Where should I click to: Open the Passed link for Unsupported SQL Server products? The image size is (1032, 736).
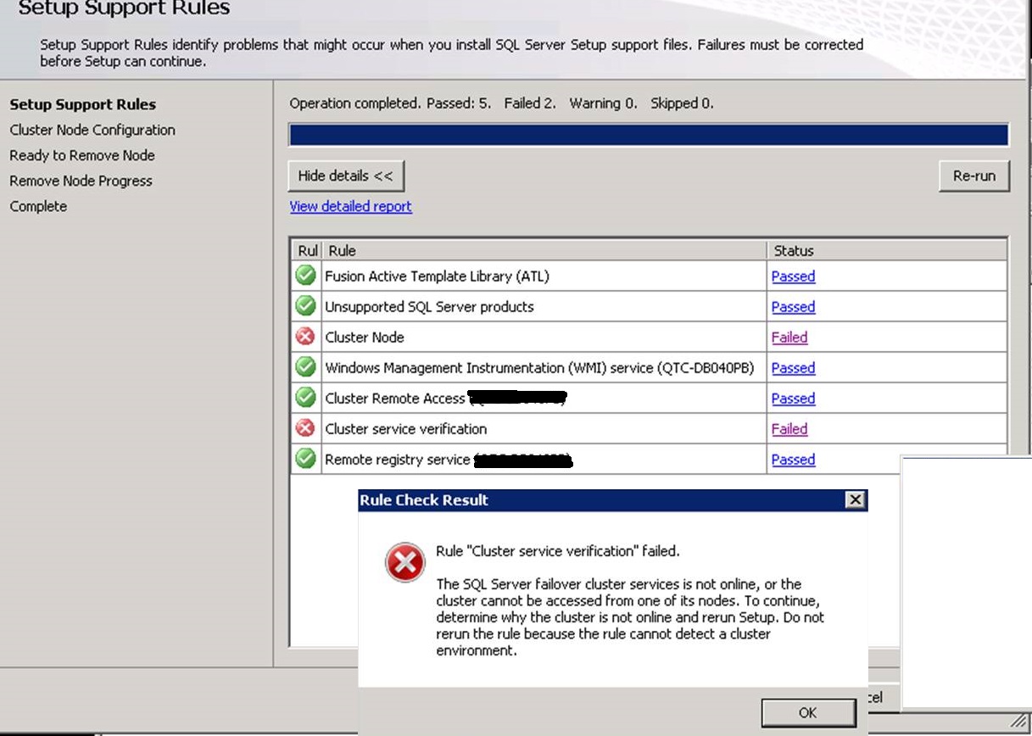(793, 306)
